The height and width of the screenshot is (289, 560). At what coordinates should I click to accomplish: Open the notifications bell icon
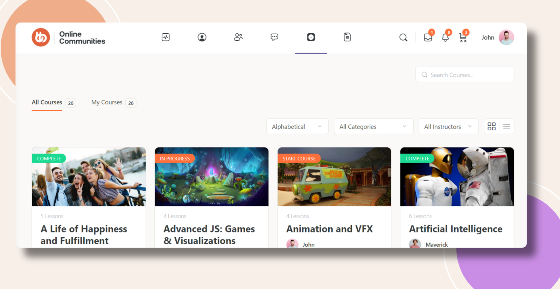445,37
